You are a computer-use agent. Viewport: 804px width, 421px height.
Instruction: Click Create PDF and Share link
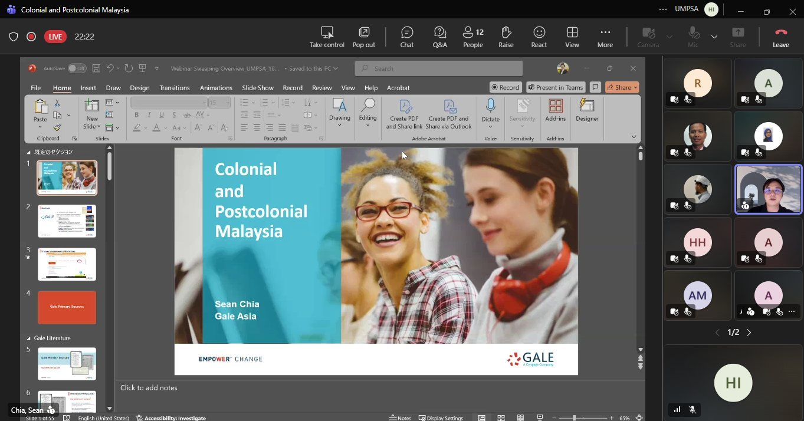click(x=405, y=114)
